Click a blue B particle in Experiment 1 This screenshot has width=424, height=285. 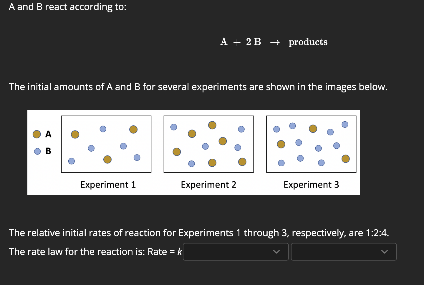coord(102,129)
